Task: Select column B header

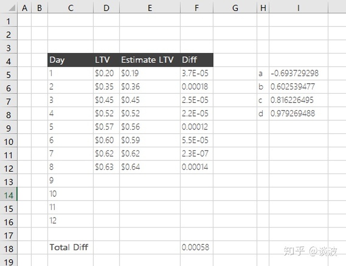Action: tap(39, 8)
